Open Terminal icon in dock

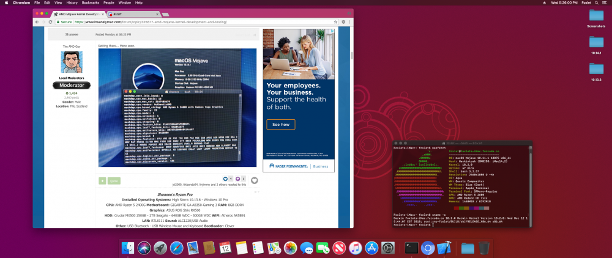point(412,248)
